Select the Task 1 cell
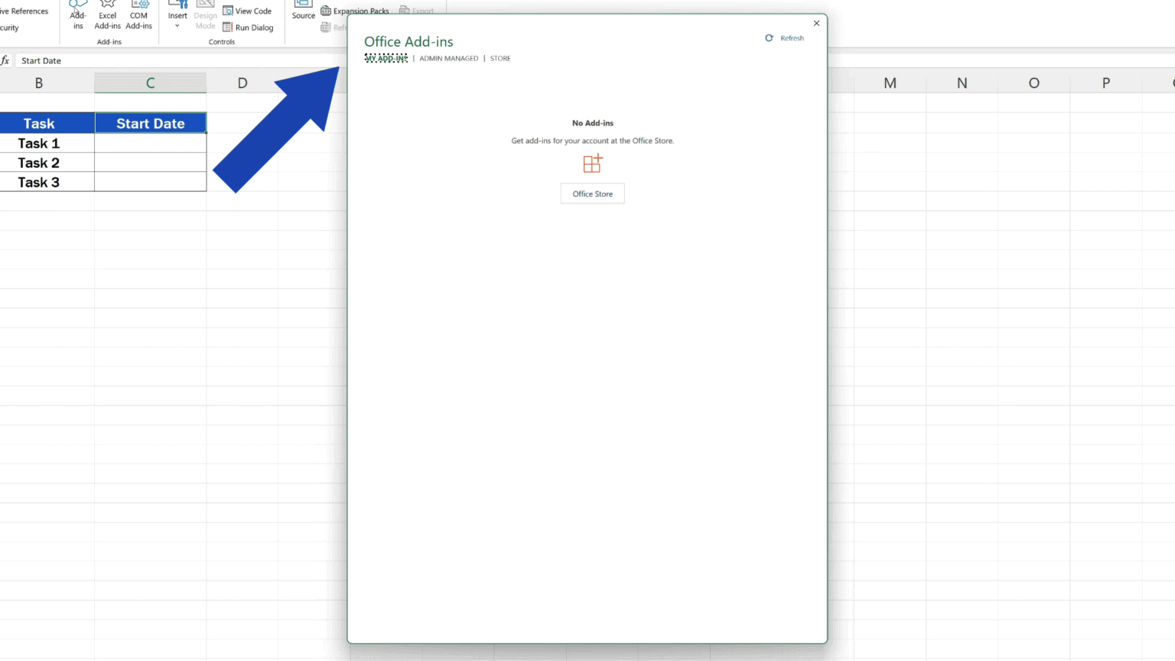Screen dimensions: 1175x661 [47, 143]
